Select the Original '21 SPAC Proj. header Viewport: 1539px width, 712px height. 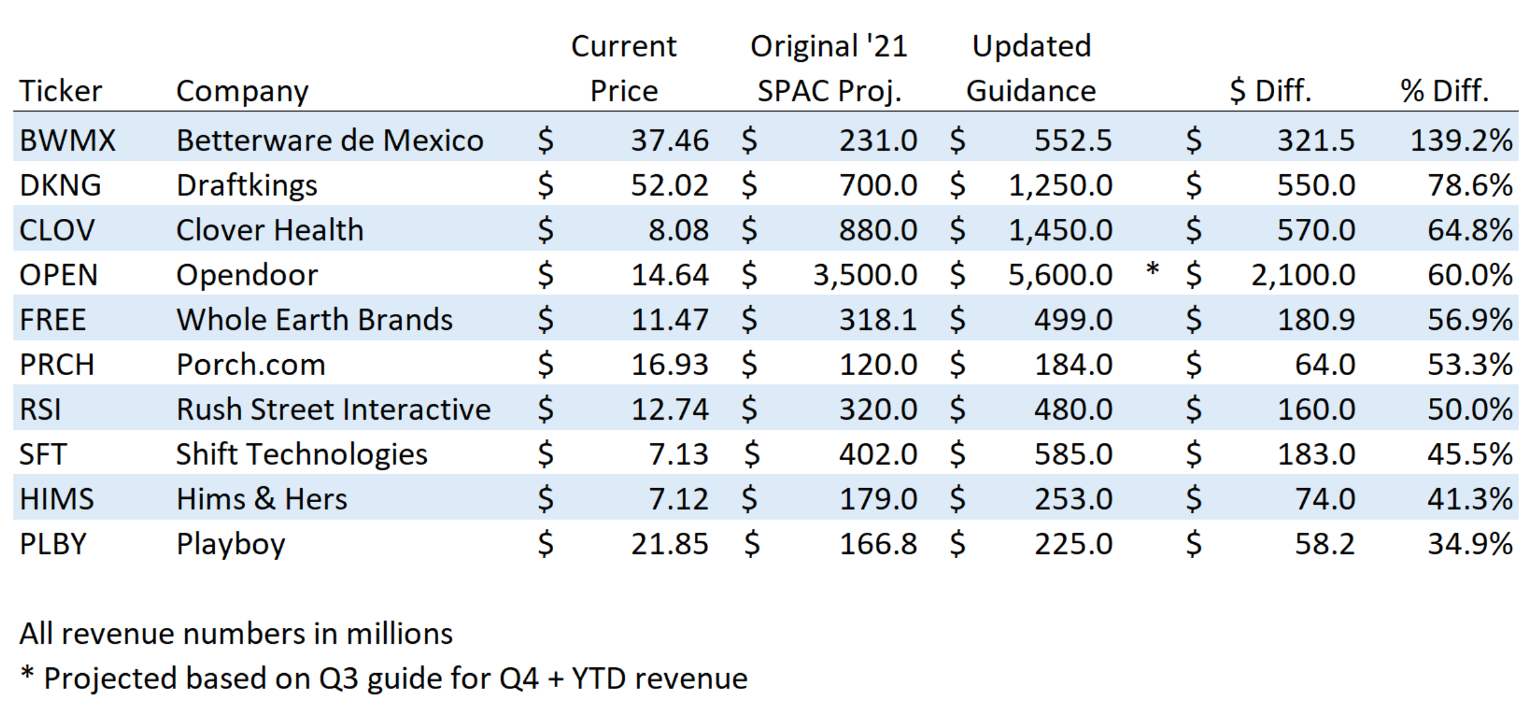tap(829, 68)
